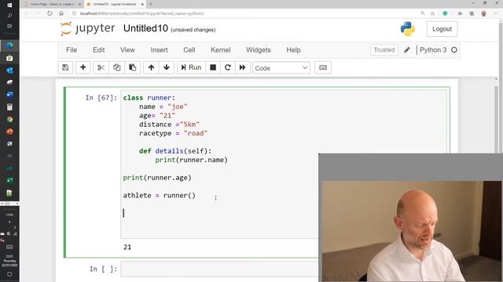Open the browser profile avatar

(x=483, y=13)
